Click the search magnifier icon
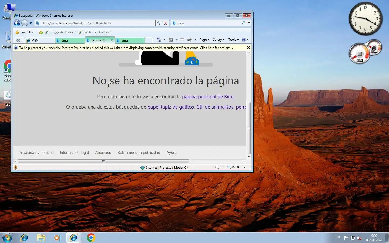 [243, 23]
